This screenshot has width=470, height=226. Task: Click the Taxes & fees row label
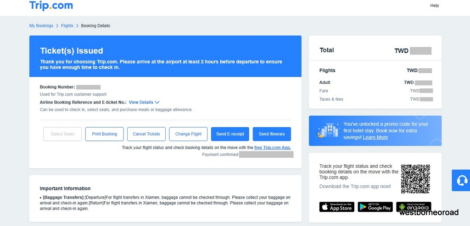(x=331, y=99)
